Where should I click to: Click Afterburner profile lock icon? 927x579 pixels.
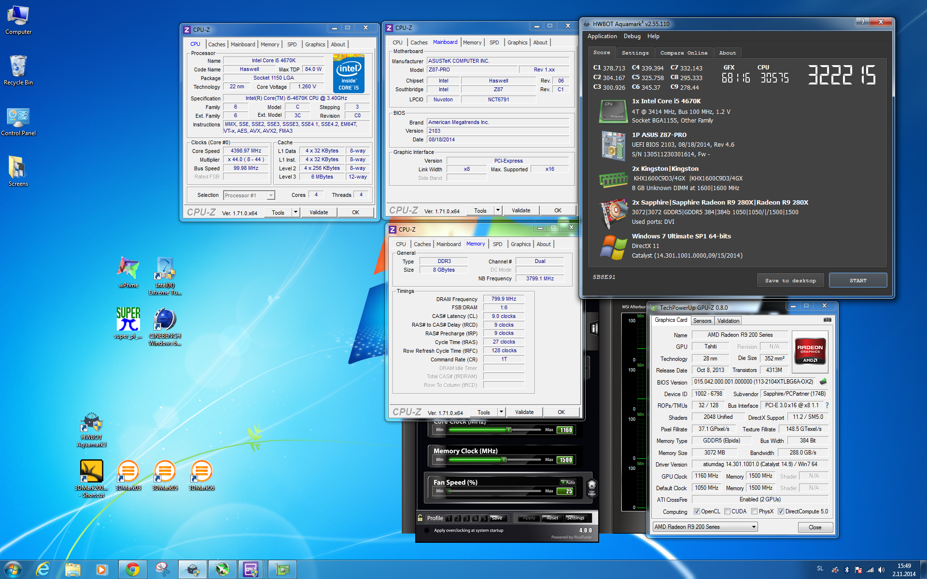pos(420,518)
